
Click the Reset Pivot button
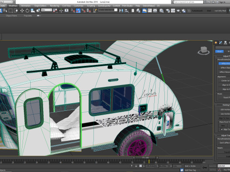click(x=224, y=97)
